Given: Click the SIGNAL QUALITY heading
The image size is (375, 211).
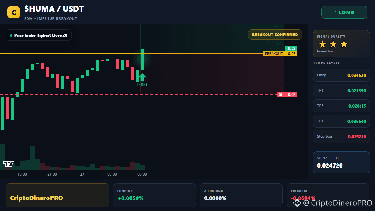Looking at the screenshot, I should (331, 37).
